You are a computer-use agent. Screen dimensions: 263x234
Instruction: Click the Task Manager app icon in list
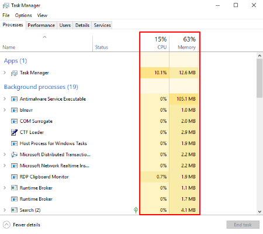tap(14, 73)
